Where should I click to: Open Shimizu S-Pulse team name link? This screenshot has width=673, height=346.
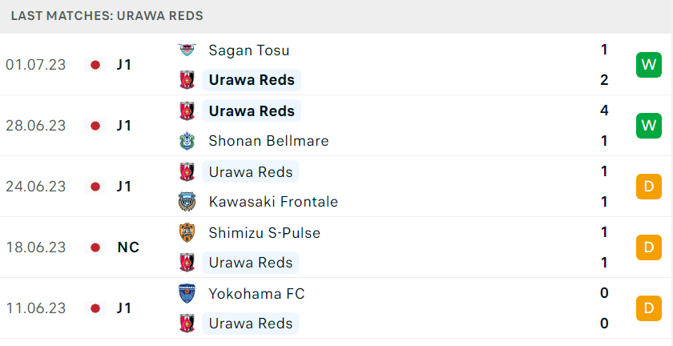tap(264, 233)
